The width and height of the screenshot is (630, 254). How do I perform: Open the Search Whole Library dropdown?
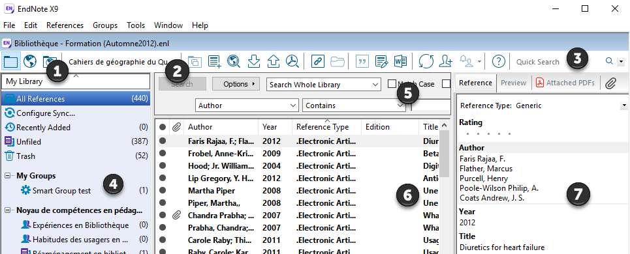pyautogui.click(x=323, y=85)
